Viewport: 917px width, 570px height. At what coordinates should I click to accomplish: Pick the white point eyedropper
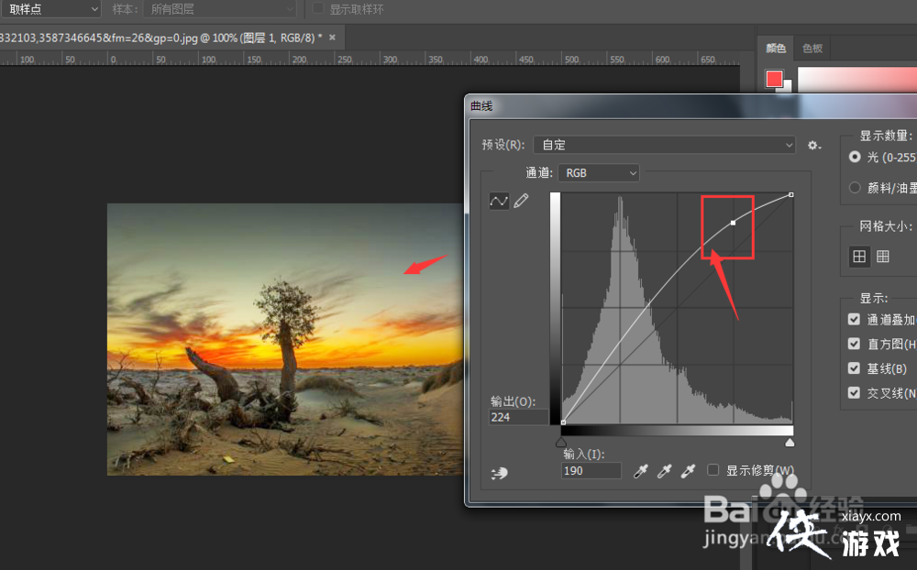[688, 471]
